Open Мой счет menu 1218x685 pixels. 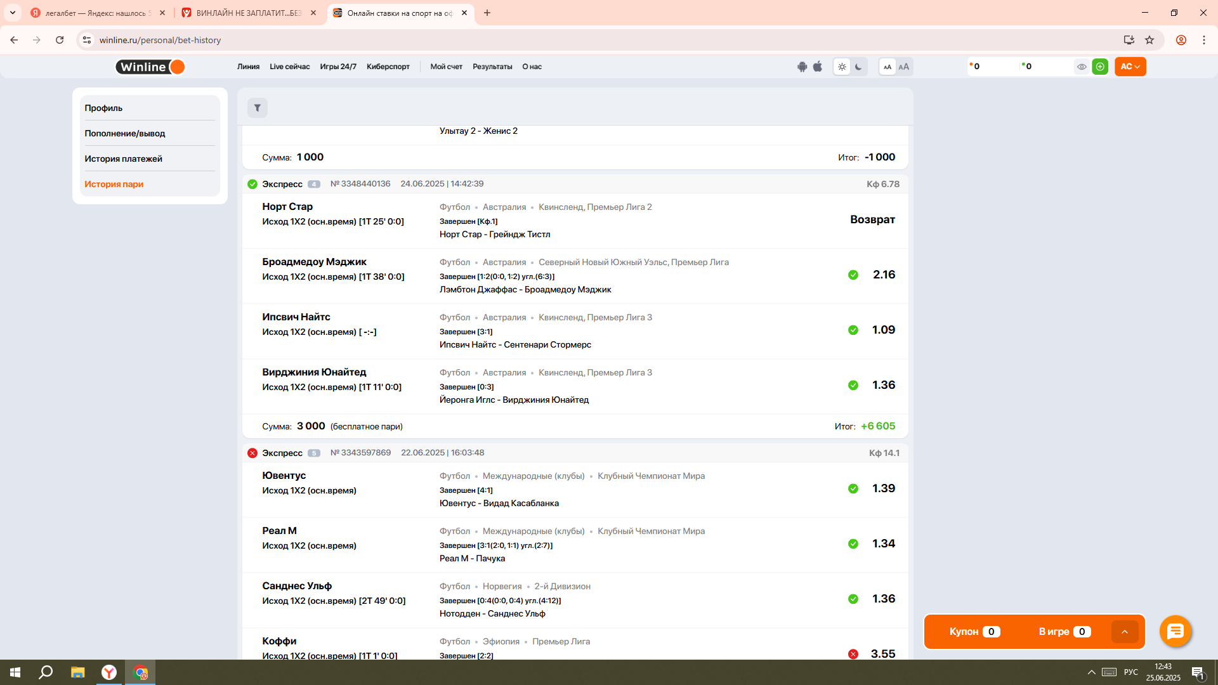click(446, 67)
